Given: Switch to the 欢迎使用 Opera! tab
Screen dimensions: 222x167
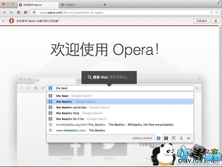Looking at the screenshot, I should (38, 5).
